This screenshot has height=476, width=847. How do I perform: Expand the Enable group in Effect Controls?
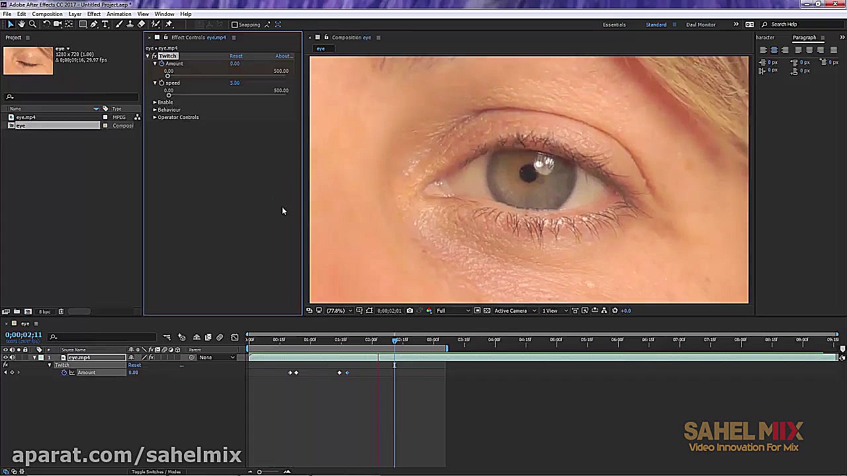coord(155,102)
